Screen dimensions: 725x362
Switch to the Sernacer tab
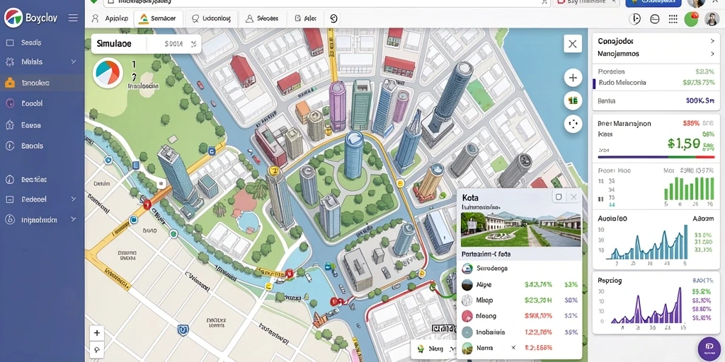click(x=158, y=19)
